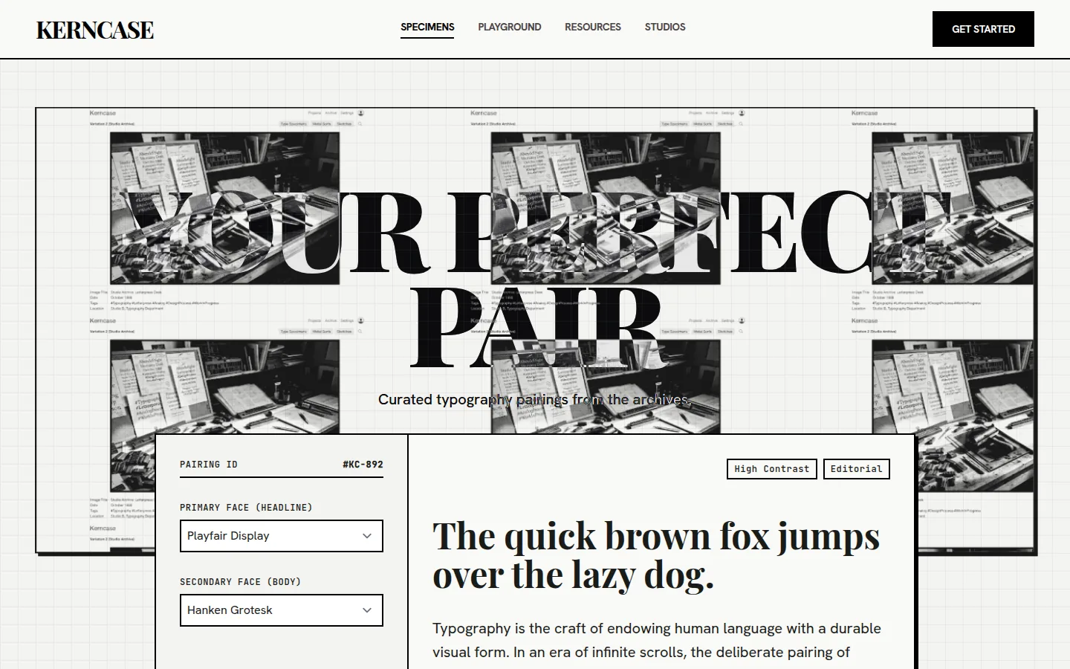Open the Studios nav item
Screen dimensions: 1070x669
(665, 28)
